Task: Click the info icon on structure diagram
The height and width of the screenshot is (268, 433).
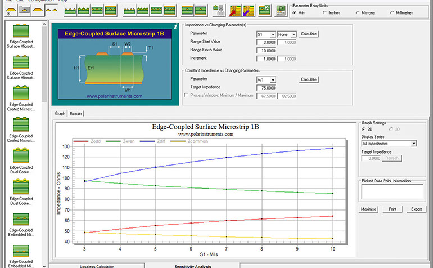Action: coord(175,26)
